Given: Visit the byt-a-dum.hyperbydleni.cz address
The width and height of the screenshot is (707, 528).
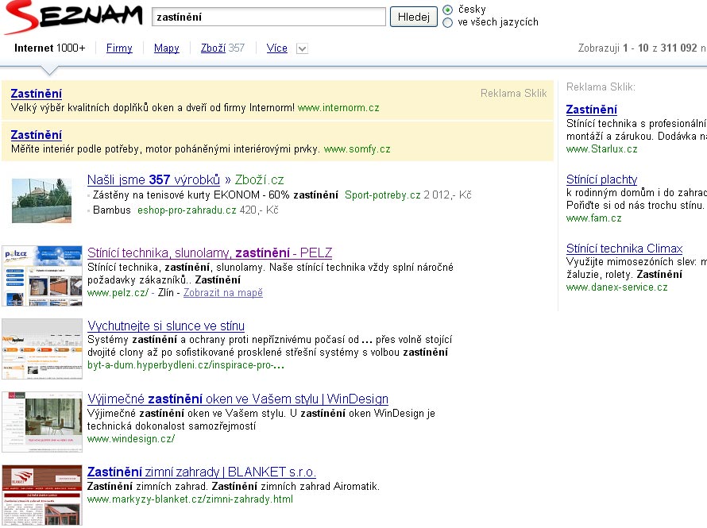Looking at the screenshot, I should click(186, 365).
